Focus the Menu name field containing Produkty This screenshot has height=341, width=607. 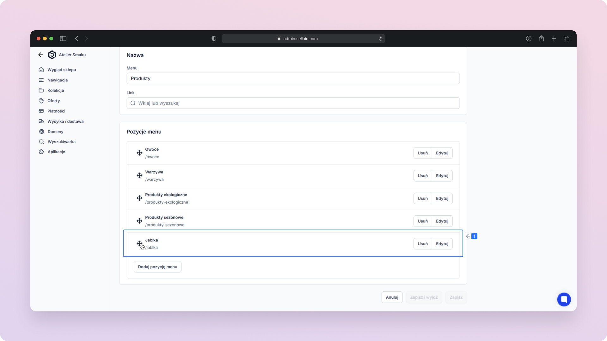tap(293, 79)
